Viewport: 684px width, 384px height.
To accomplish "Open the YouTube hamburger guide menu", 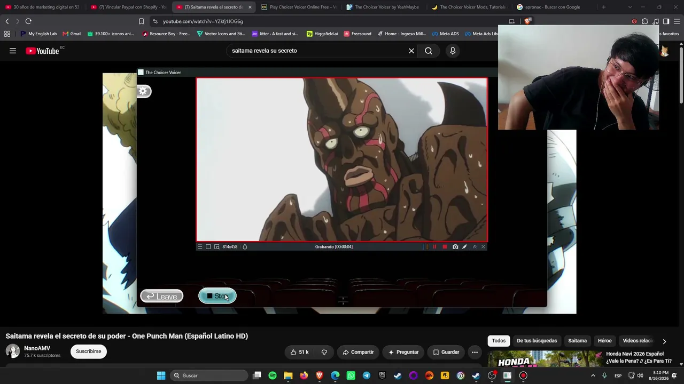I will point(13,51).
